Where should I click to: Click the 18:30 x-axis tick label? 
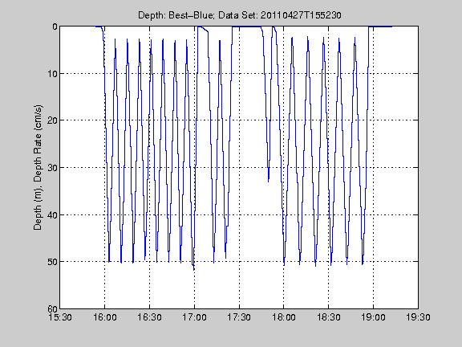point(329,317)
